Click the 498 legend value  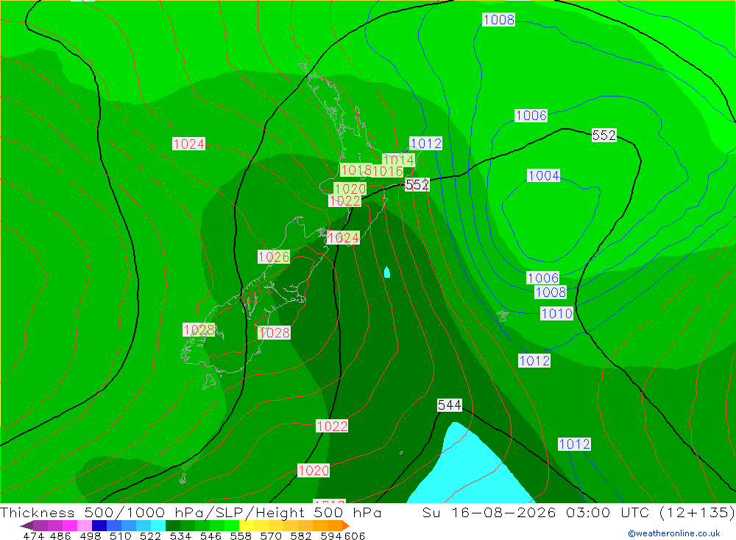tap(90, 536)
